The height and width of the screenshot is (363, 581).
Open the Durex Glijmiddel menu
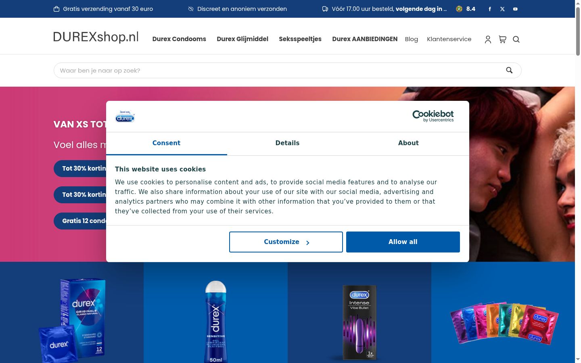pos(242,39)
